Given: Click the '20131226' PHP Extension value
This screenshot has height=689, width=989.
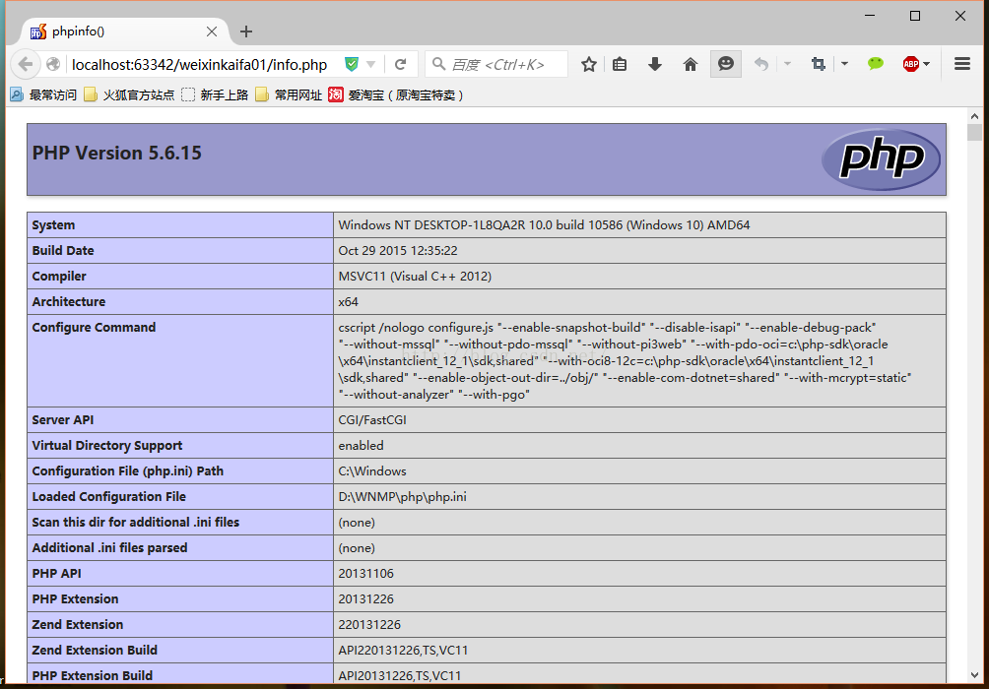Looking at the screenshot, I should (365, 599).
